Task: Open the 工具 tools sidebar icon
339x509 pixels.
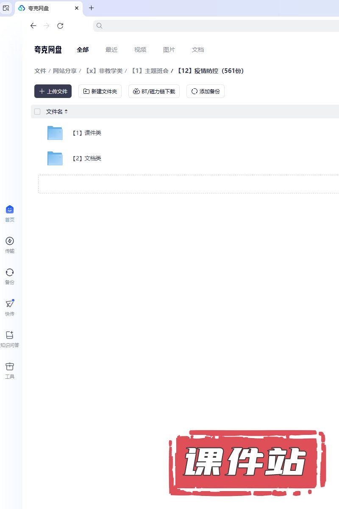Action: 10,367
